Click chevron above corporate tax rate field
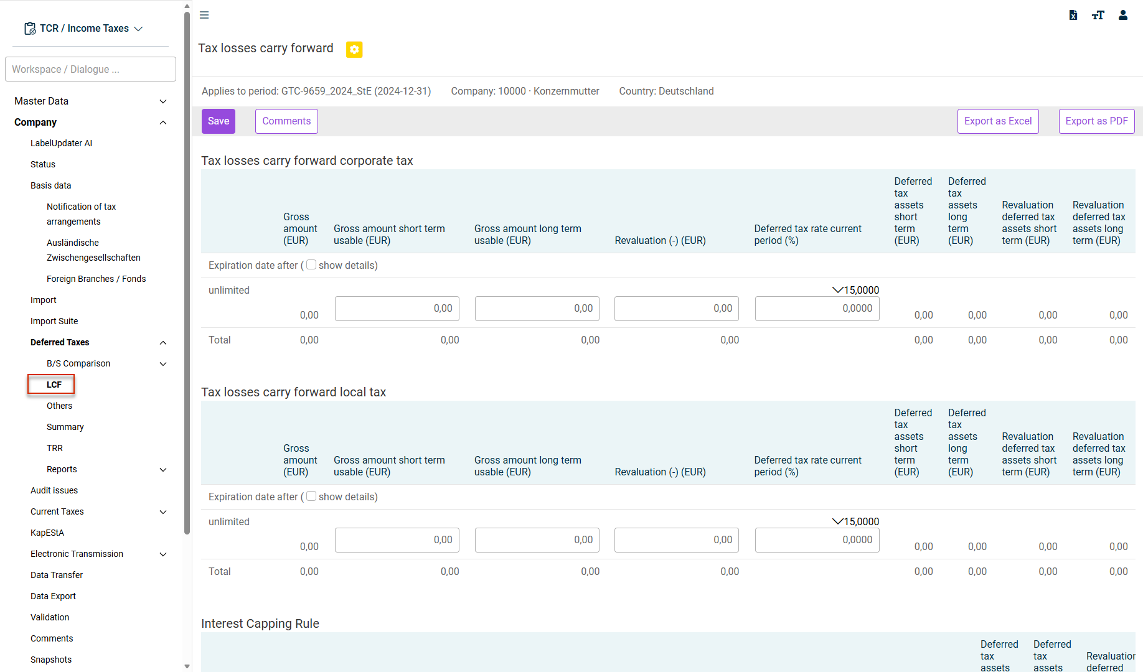1143x672 pixels. (837, 290)
